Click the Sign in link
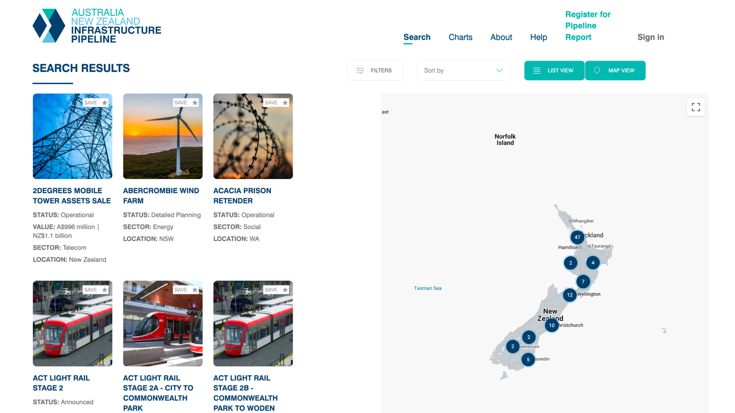Viewport: 735px width, 413px height. coord(650,37)
